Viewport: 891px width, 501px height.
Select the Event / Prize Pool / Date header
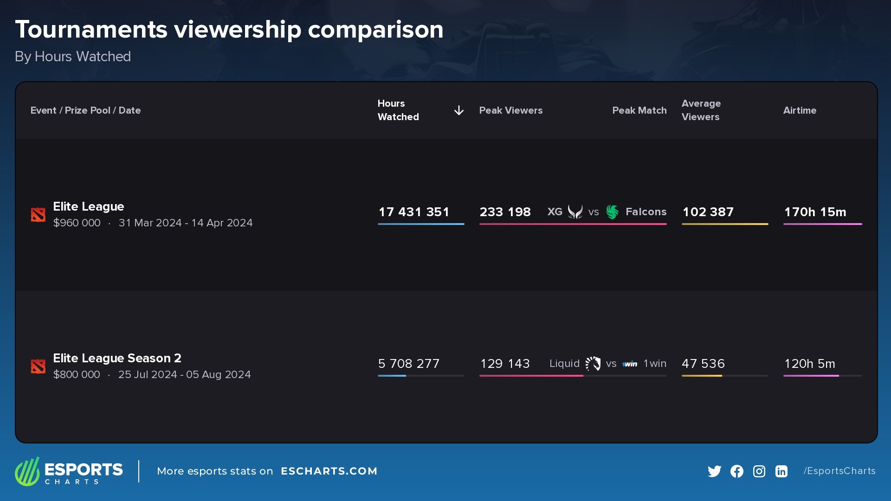click(x=85, y=110)
